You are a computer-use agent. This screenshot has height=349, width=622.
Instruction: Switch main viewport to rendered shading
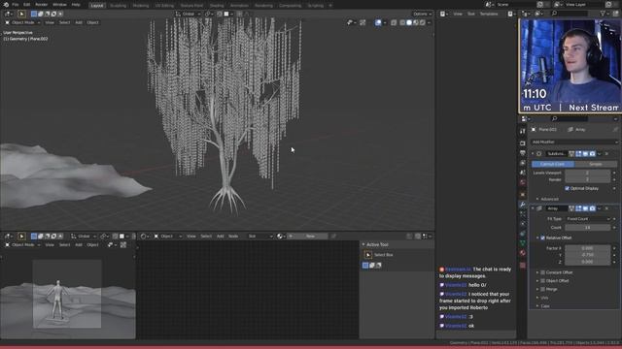[423, 22]
